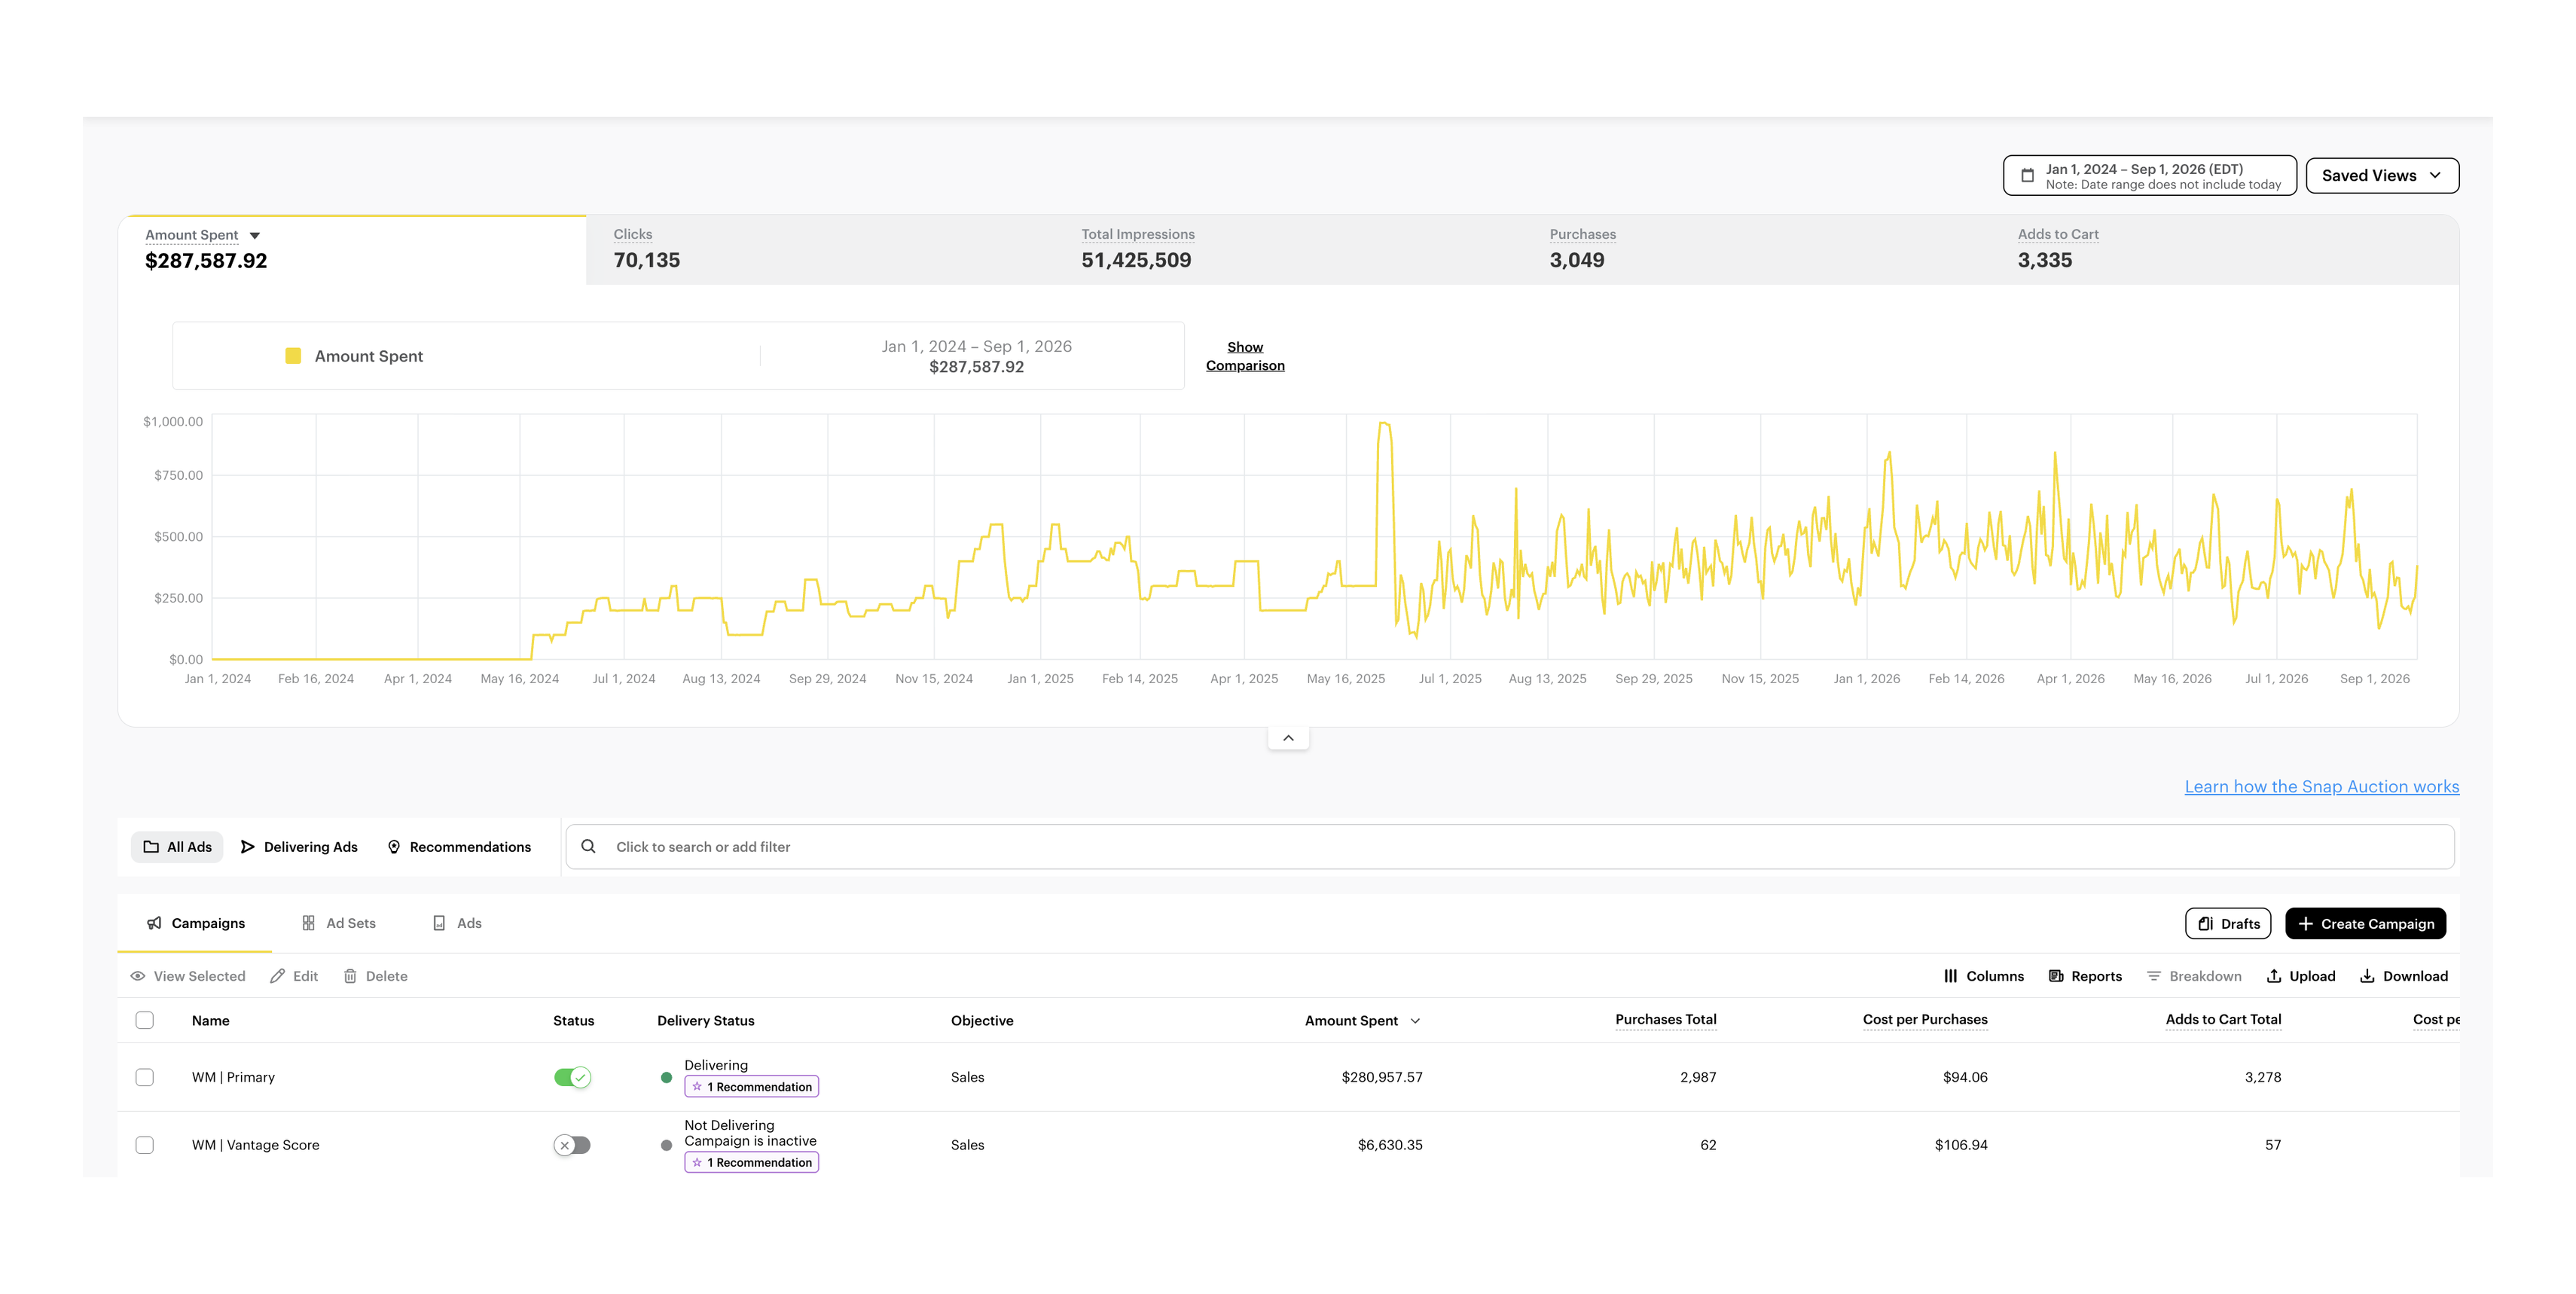The width and height of the screenshot is (2576, 1294).
Task: Click the yellow Amount Spent legend swatch
Action: pos(293,356)
